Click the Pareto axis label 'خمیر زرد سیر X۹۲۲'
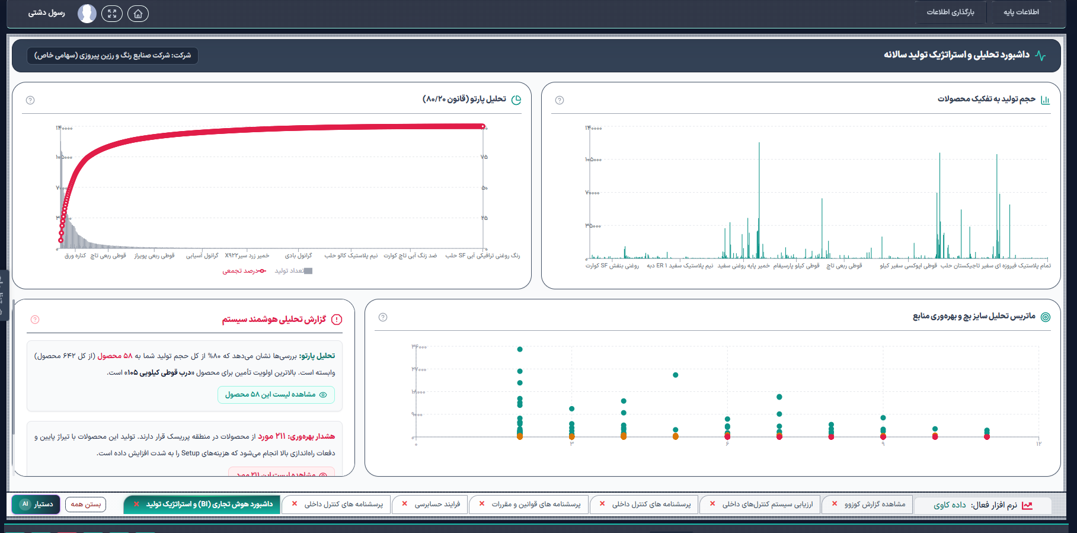Viewport: 1077px width, 533px height. 247,256
